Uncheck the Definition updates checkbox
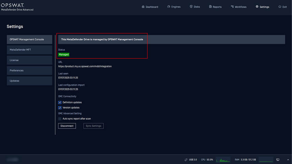 60,102
